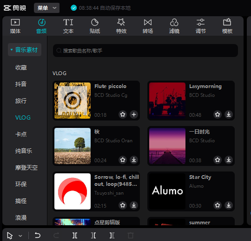Select the 音频 (Audio) tab
Viewport: 251px width, 241px height.
tap(42, 26)
